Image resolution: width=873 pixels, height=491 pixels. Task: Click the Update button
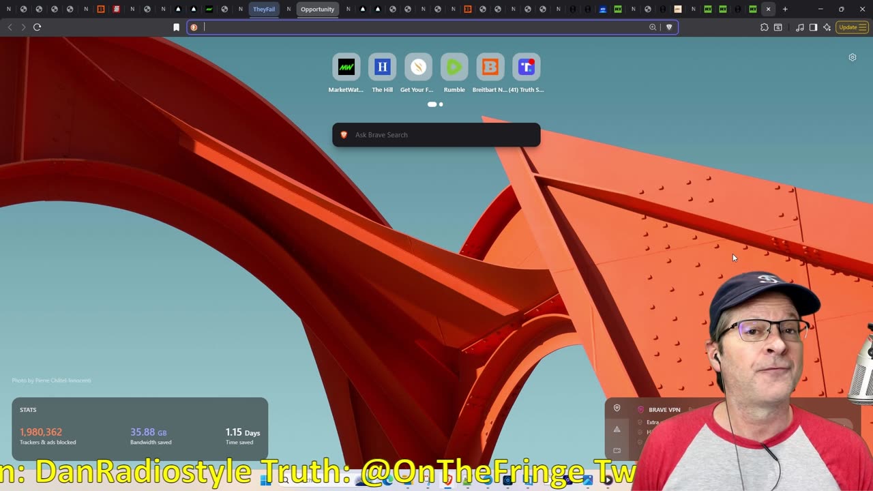[851, 27]
